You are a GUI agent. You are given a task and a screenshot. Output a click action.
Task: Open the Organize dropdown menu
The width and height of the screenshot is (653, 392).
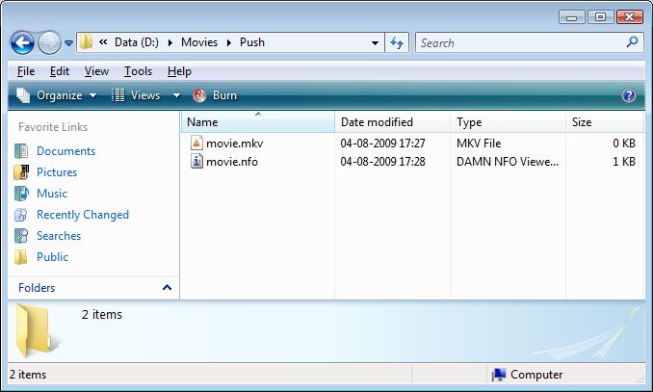click(x=57, y=95)
